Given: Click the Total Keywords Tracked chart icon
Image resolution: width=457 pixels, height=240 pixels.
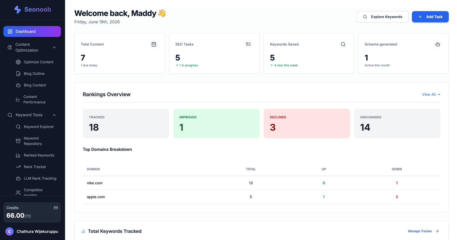Looking at the screenshot, I should tap(83, 231).
